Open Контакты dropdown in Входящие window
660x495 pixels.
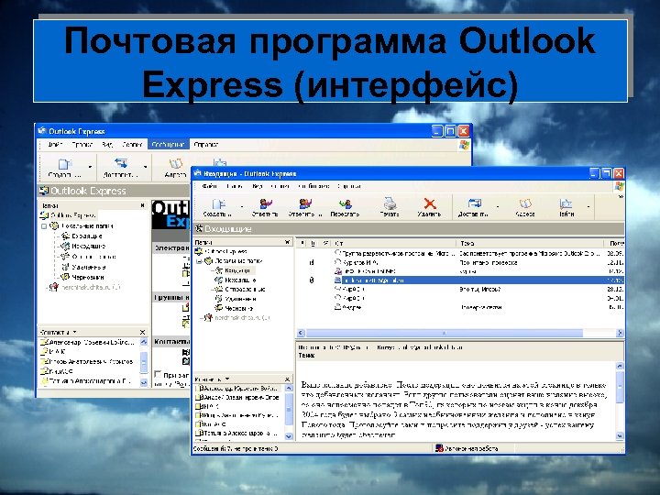click(227, 379)
